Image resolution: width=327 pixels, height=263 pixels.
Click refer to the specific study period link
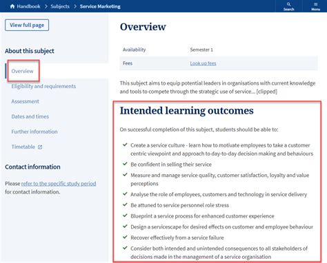[x=59, y=184]
